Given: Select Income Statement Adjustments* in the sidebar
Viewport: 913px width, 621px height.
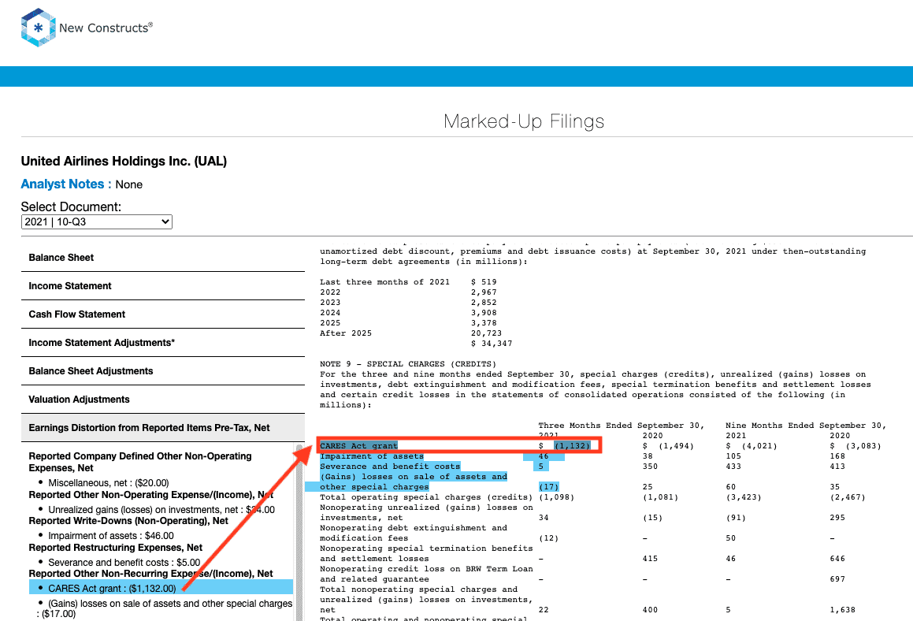Looking at the screenshot, I should pos(163,343).
